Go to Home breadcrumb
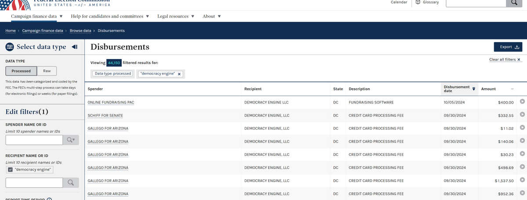This screenshot has height=200, width=527. click(11, 31)
